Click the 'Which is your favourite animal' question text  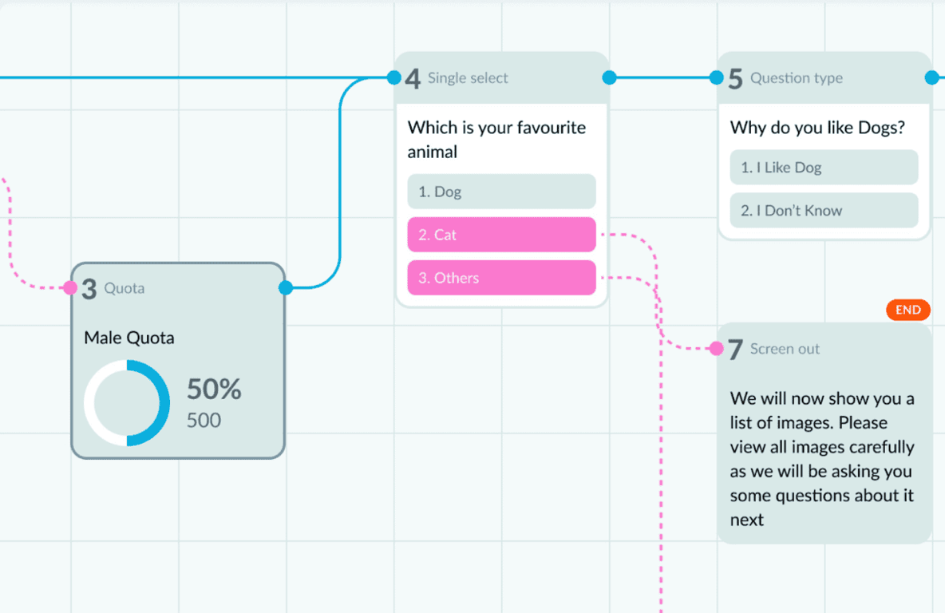(x=496, y=140)
